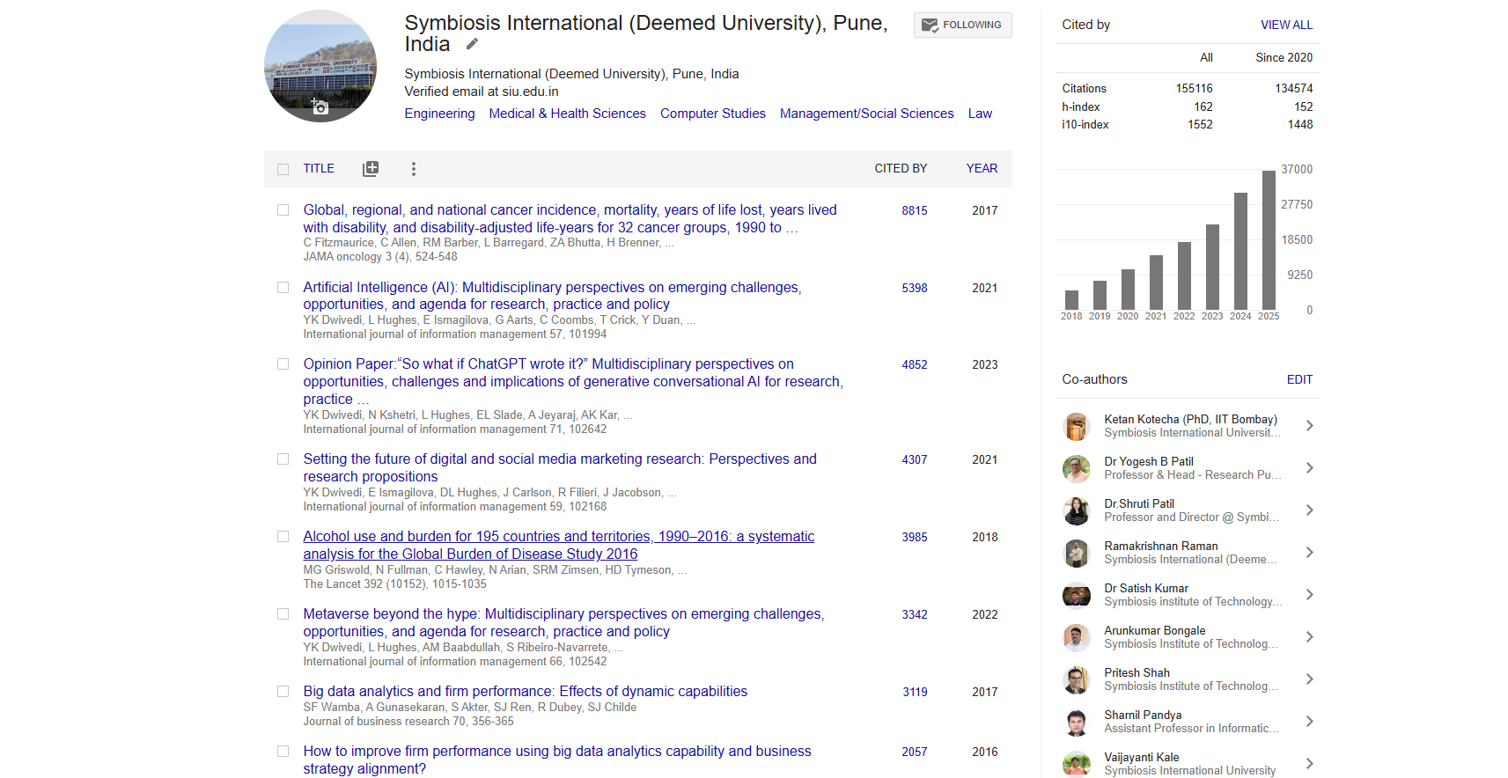Check the How to improve firm performance box

coord(283,752)
